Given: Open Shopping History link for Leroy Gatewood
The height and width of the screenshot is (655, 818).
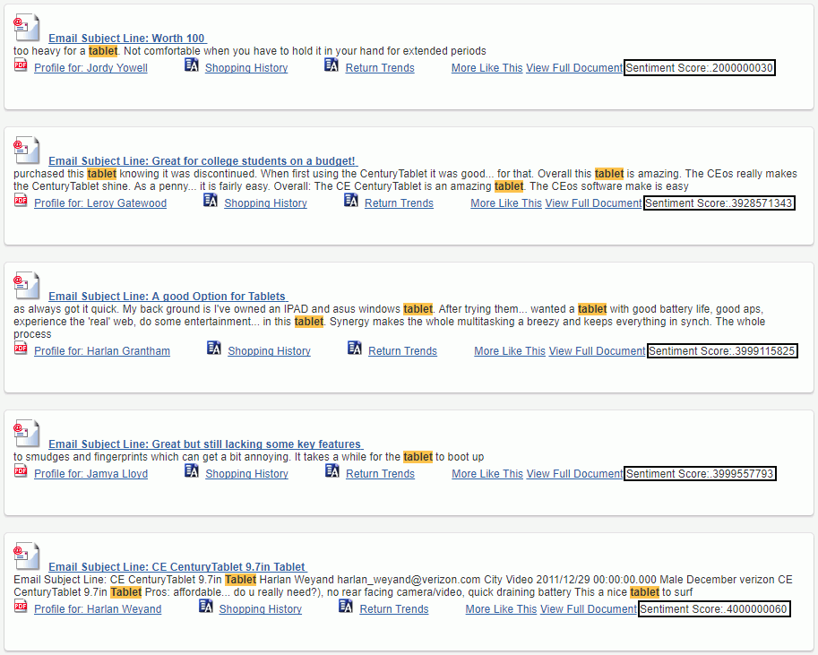Looking at the screenshot, I should click(x=265, y=203).
